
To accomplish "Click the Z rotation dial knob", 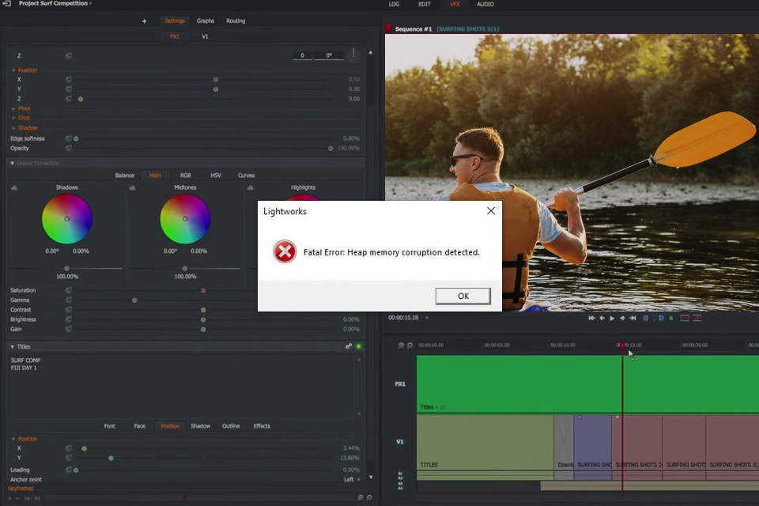I will coord(354,54).
